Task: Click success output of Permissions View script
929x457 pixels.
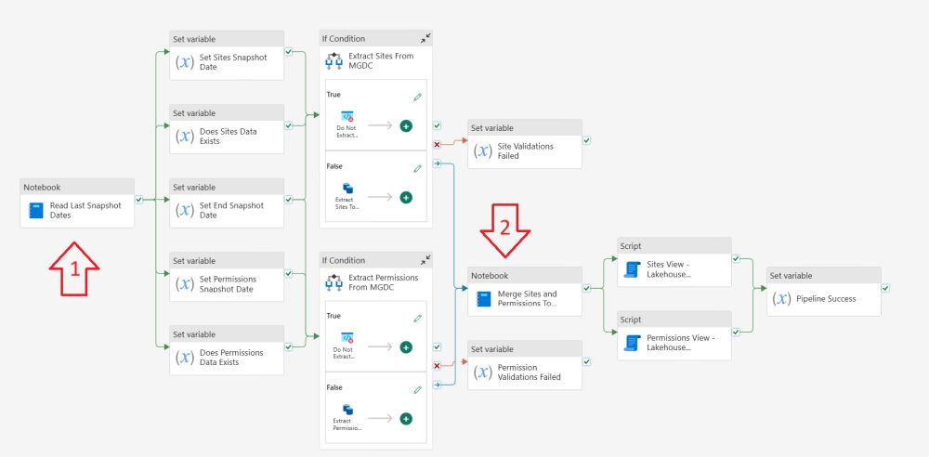Action: click(735, 333)
